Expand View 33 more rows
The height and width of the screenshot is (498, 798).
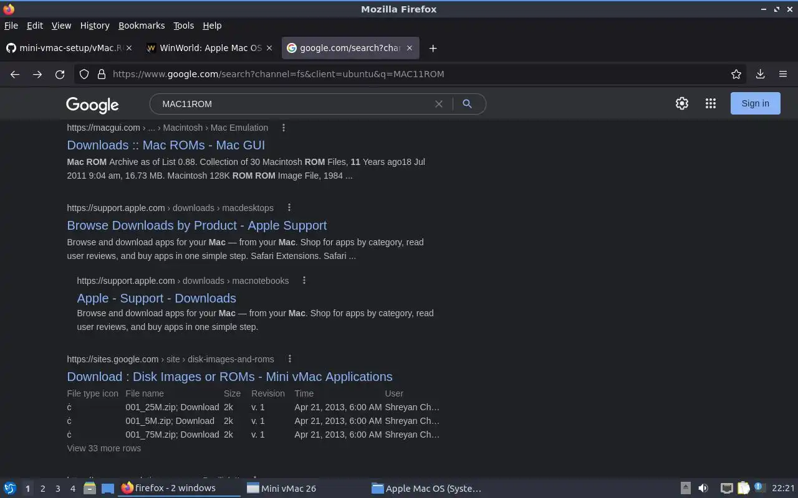point(104,448)
